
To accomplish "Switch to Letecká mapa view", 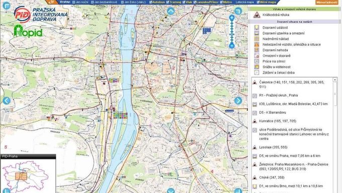I will coord(245,2).
